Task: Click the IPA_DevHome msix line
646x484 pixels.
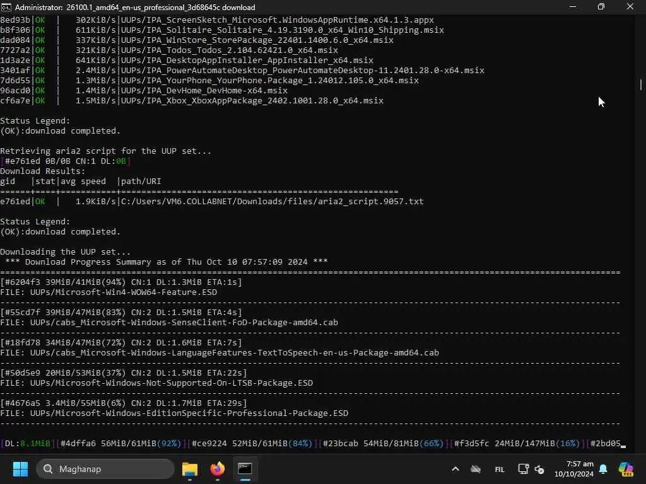Action: pyautogui.click(x=144, y=91)
